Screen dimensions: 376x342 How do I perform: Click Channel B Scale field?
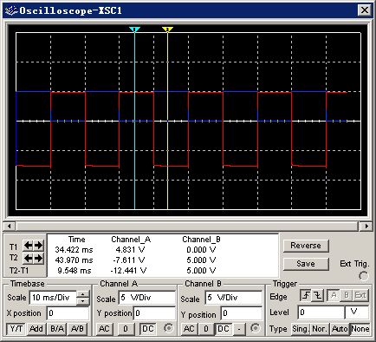pyautogui.click(x=234, y=298)
